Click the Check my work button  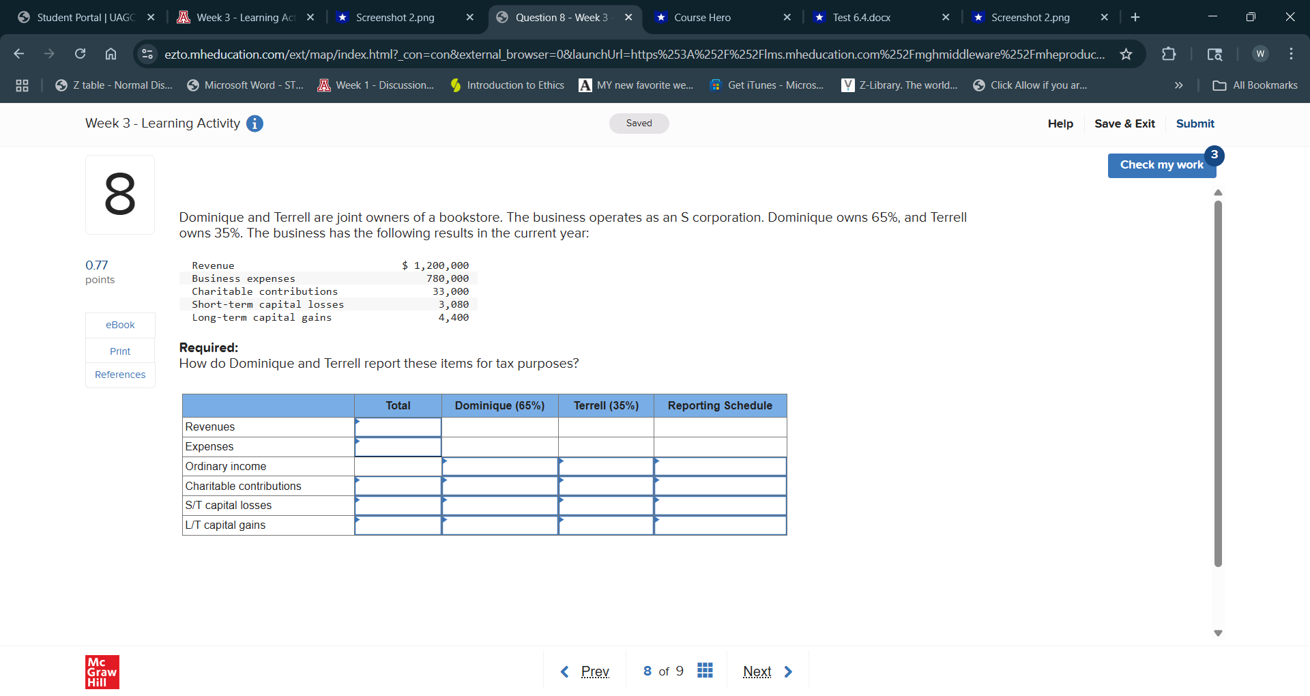click(1161, 165)
